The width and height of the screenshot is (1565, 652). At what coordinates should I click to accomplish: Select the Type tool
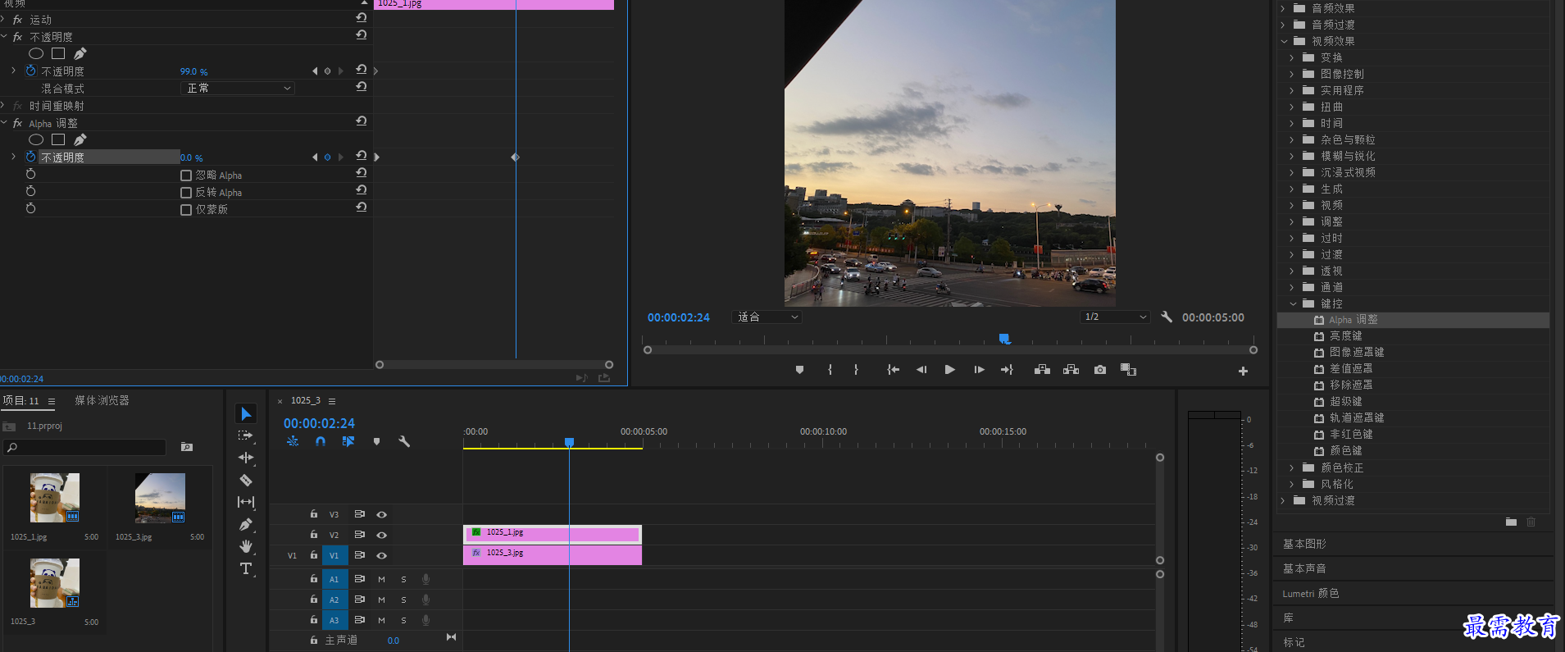246,568
